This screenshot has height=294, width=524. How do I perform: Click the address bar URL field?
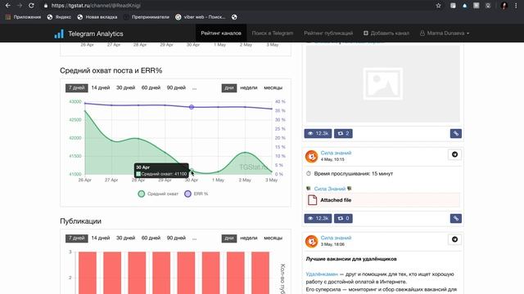click(234, 6)
